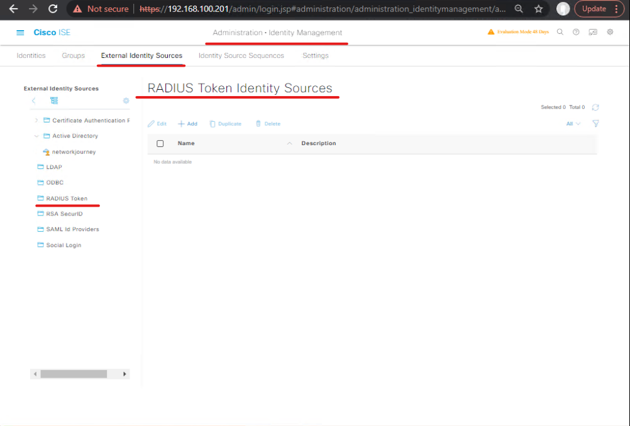
Task: Go to the Settings tab
Action: point(316,55)
